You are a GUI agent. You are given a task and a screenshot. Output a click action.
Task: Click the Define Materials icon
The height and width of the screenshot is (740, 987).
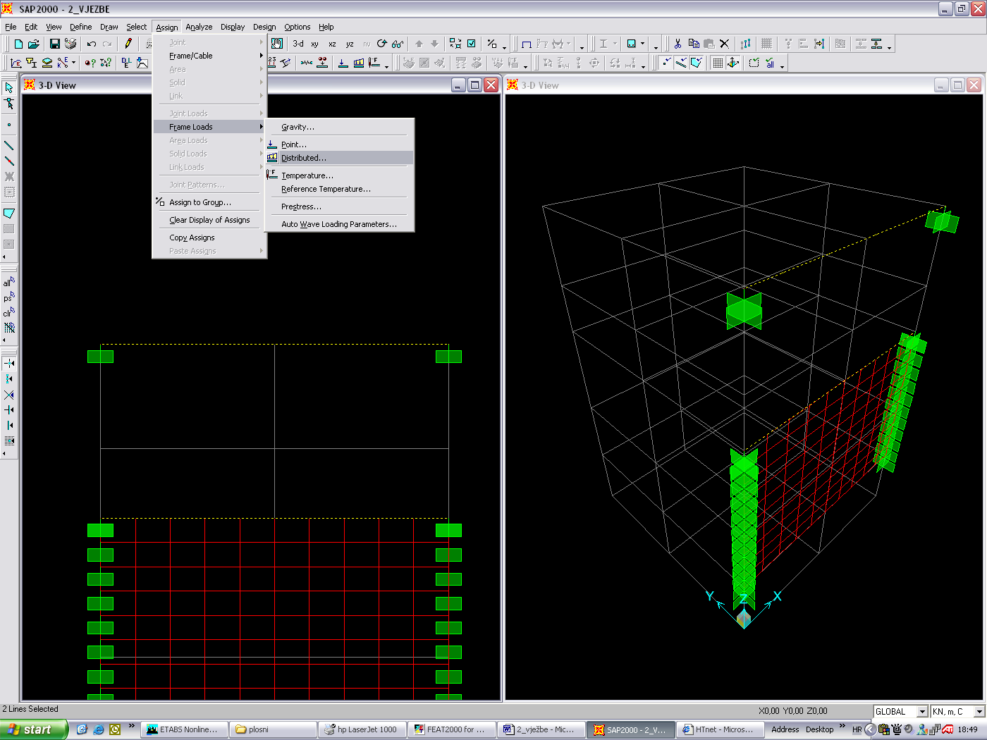click(16, 63)
